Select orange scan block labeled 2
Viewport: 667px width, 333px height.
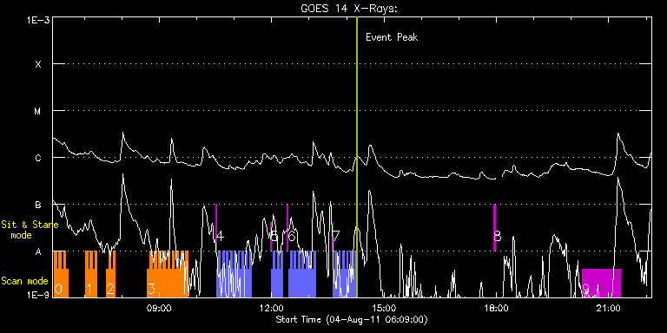pos(110,274)
